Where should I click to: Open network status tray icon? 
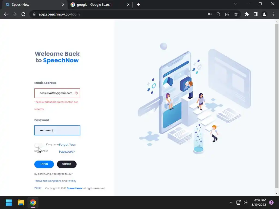pyautogui.click(x=238, y=202)
